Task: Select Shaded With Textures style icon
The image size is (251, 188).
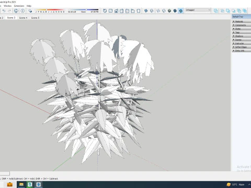Action: click(x=175, y=11)
